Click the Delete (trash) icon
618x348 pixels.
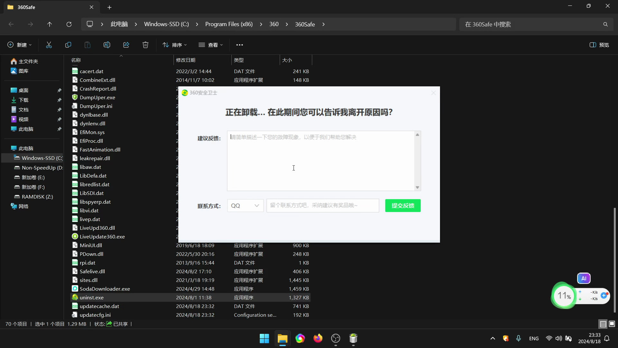145,45
